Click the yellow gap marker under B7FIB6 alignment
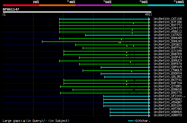The height and width of the screenshot is (123, 187). click(x=133, y=23)
